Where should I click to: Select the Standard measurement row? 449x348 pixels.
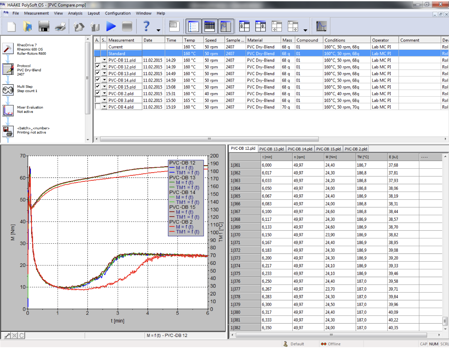coord(117,54)
